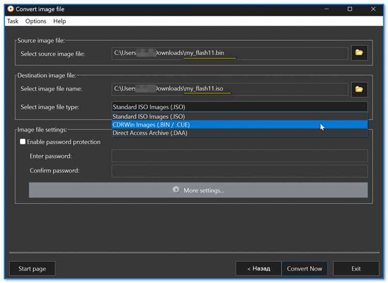The height and width of the screenshot is (283, 388).
Task: Maximize the Convert image file window
Action: [x=350, y=9]
